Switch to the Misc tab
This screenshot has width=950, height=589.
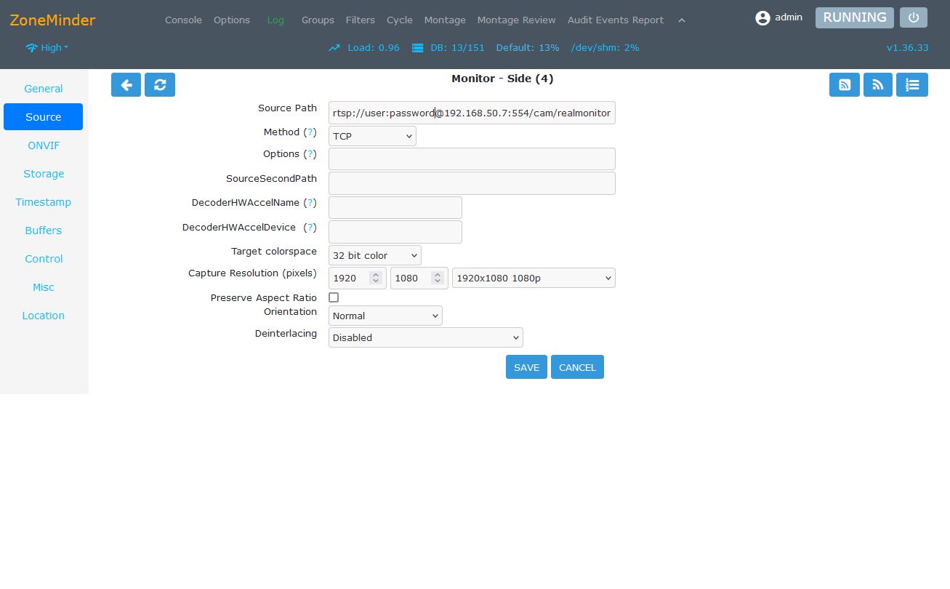point(44,287)
